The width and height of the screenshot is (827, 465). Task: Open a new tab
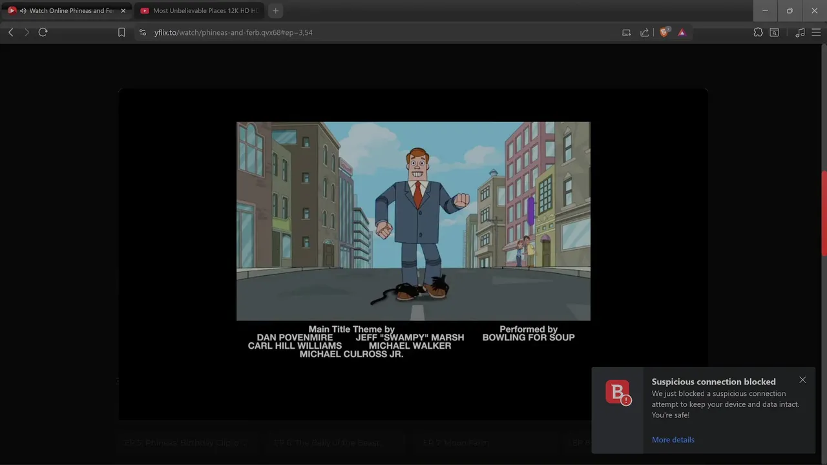(x=276, y=11)
